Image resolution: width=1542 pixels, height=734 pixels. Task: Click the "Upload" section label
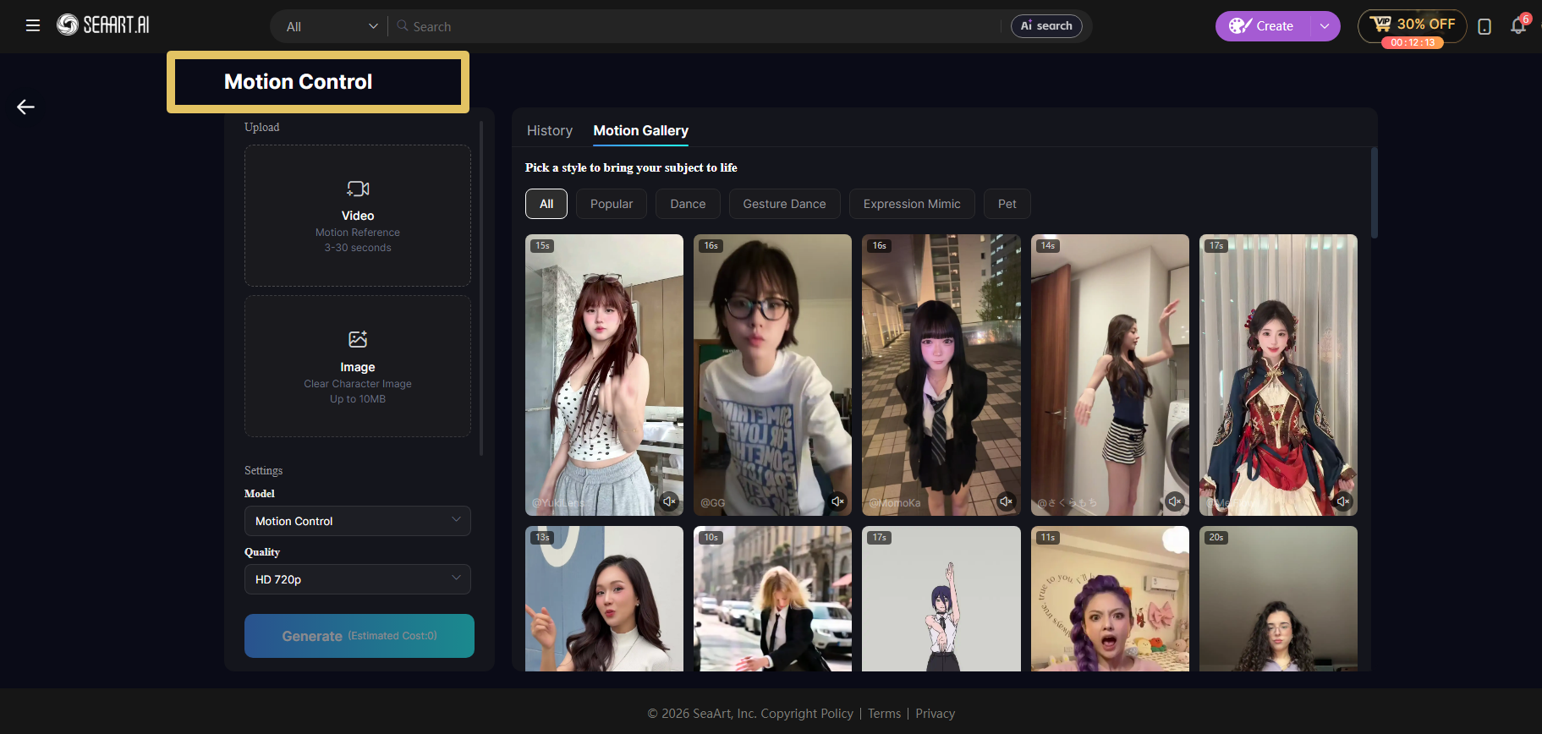coord(261,127)
